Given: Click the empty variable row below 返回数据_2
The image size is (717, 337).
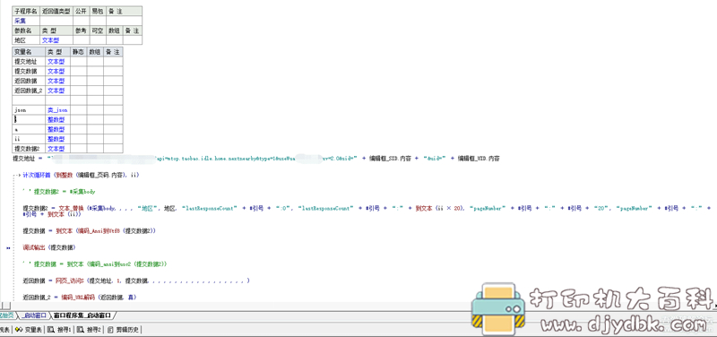Looking at the screenshot, I should pos(67,100).
